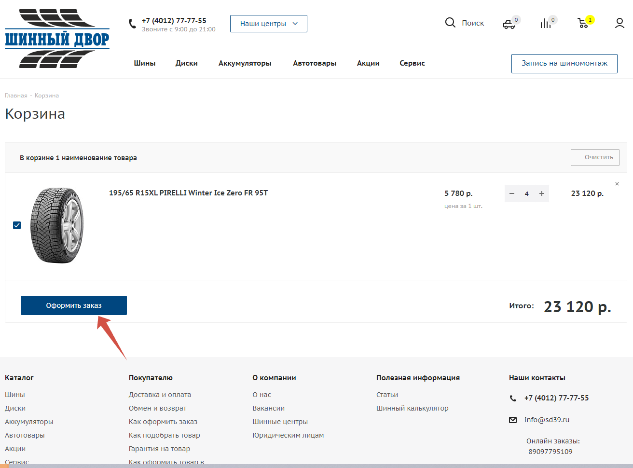Open the user account profile icon
Image resolution: width=633 pixels, height=468 pixels.
tap(619, 23)
